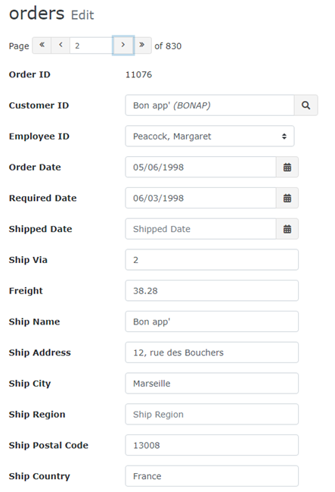
Task: Click the Freight field showing 38.28
Action: pyautogui.click(x=212, y=291)
